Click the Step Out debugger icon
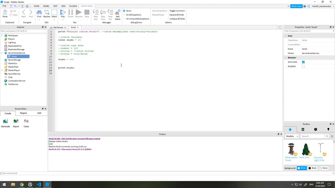This screenshot has width=335, height=188. [110, 12]
